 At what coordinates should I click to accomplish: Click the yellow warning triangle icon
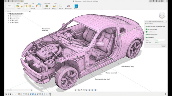[22, 1]
